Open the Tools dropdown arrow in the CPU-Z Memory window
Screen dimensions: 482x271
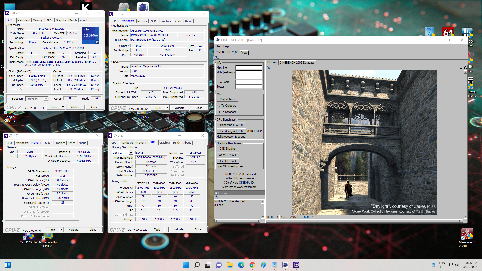[61, 230]
